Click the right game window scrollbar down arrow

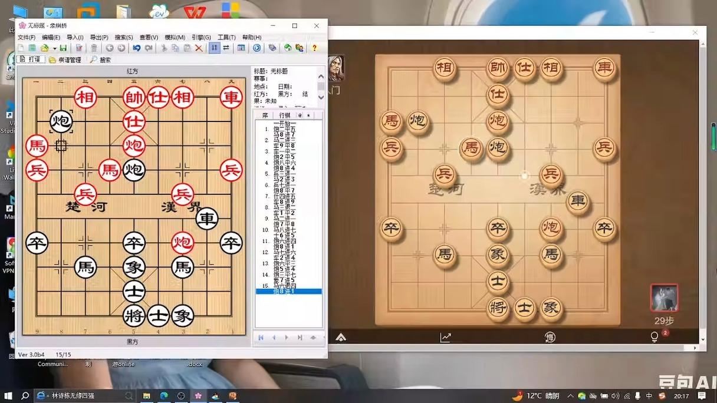(x=702, y=340)
